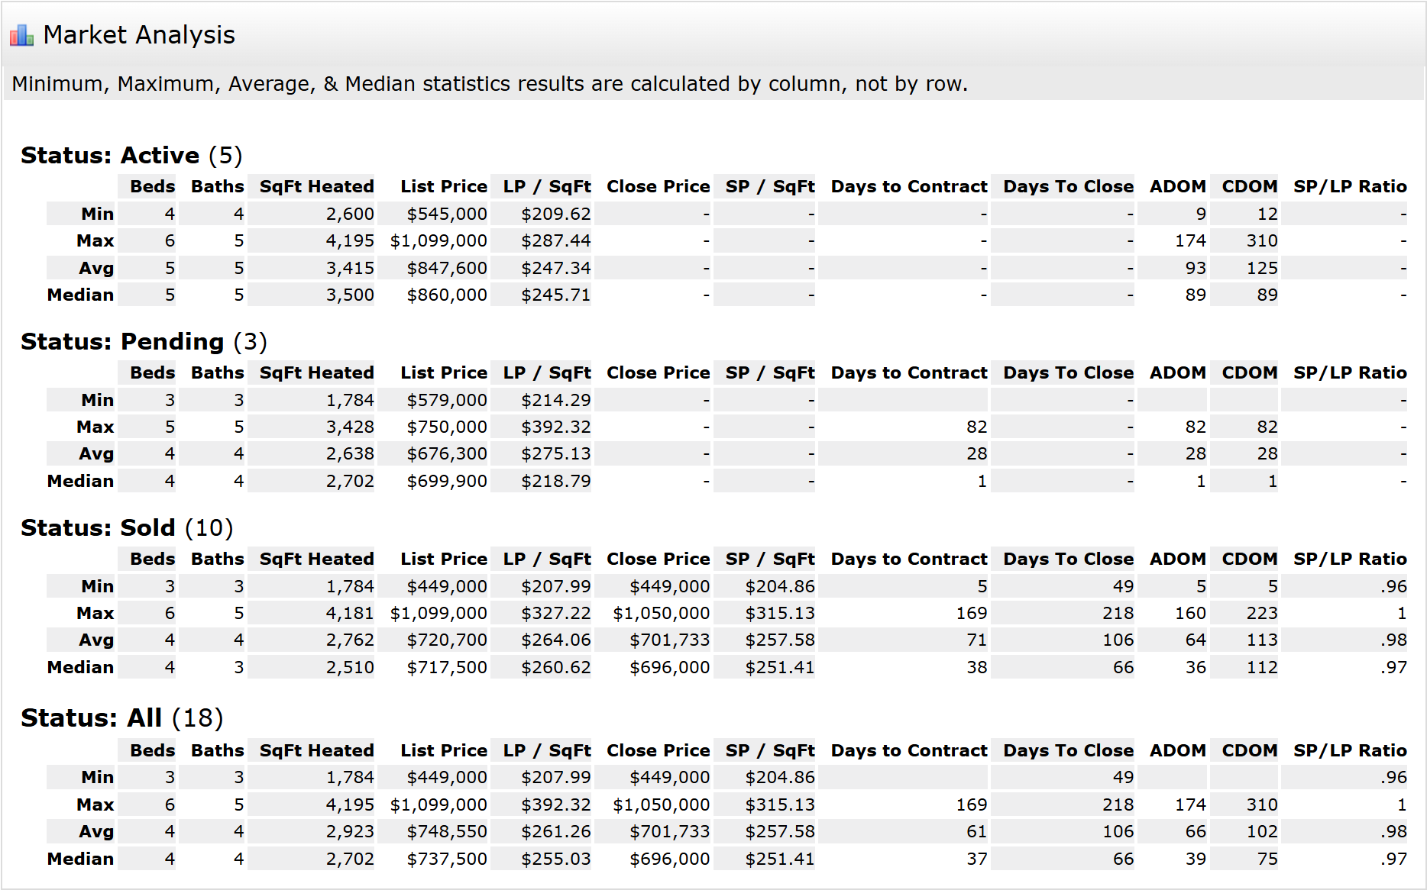Click Active Max List Price $1,099,000
1427x890 pixels.
(438, 240)
